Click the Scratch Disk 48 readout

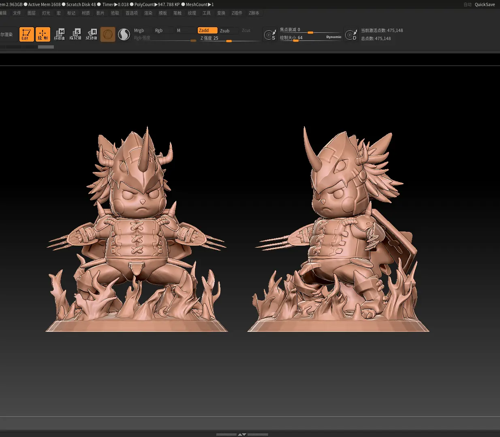81,4
